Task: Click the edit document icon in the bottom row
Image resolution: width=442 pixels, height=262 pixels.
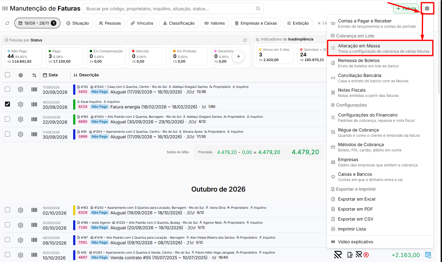Action: tap(350, 255)
